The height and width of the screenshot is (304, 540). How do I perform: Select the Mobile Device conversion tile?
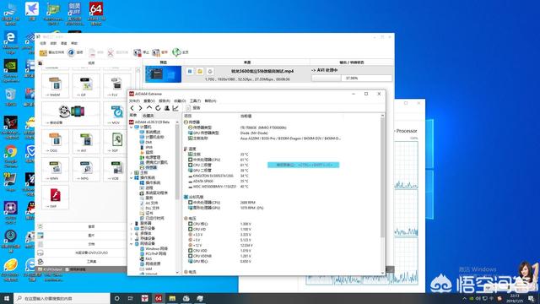(x=71, y=113)
